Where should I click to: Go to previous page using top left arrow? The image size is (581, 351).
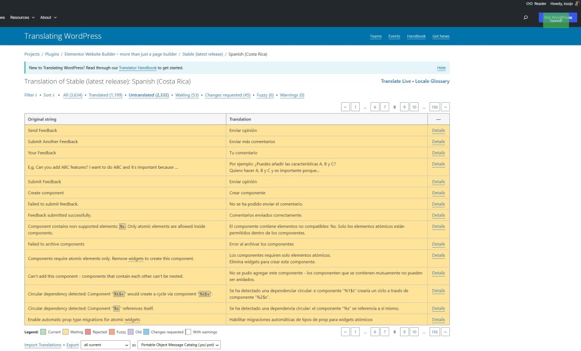point(346,107)
